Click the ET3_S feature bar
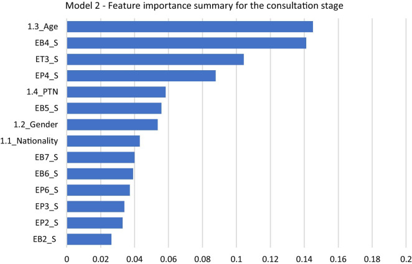The image size is (412, 264). [x=155, y=60]
